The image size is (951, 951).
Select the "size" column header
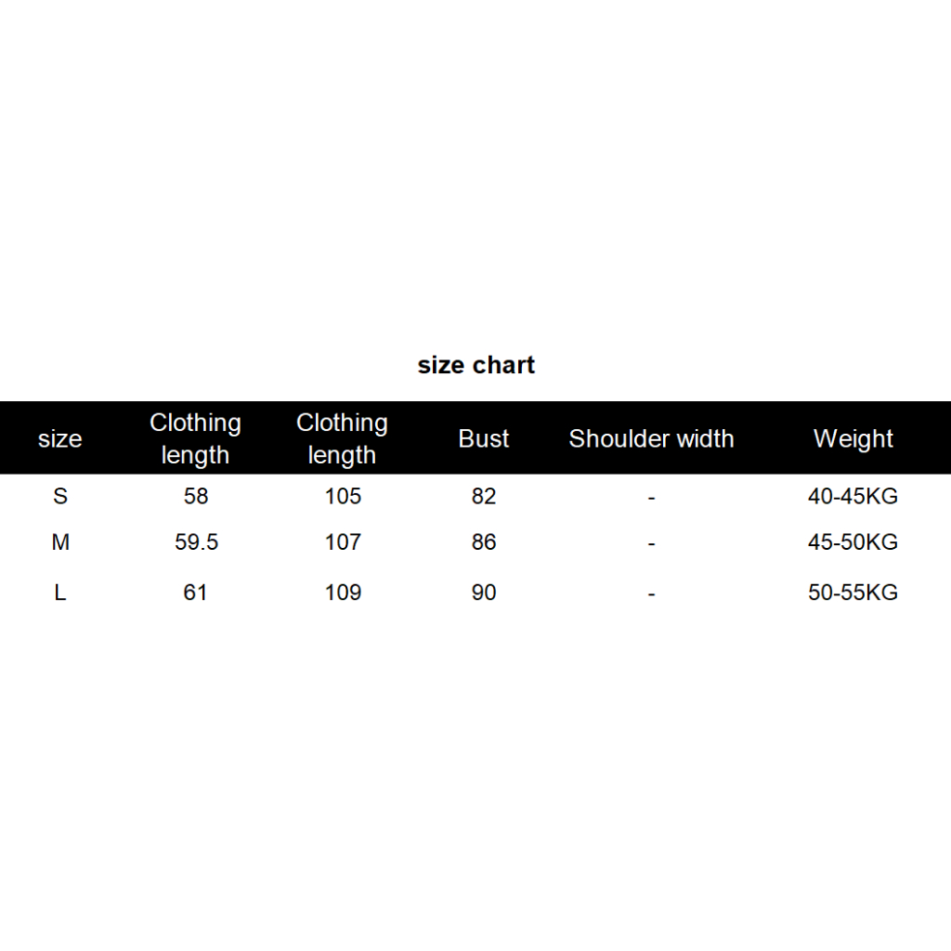(60, 439)
